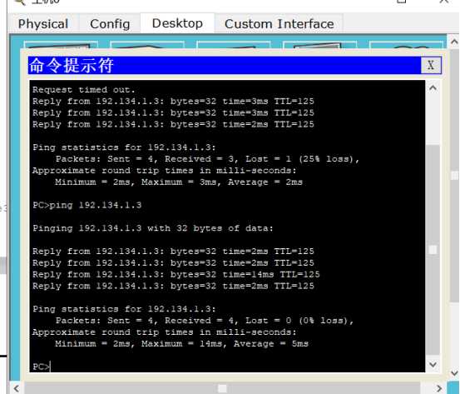460x394 pixels.
Task: Click the horizontal scrollbar left arrow
Action: point(17,388)
